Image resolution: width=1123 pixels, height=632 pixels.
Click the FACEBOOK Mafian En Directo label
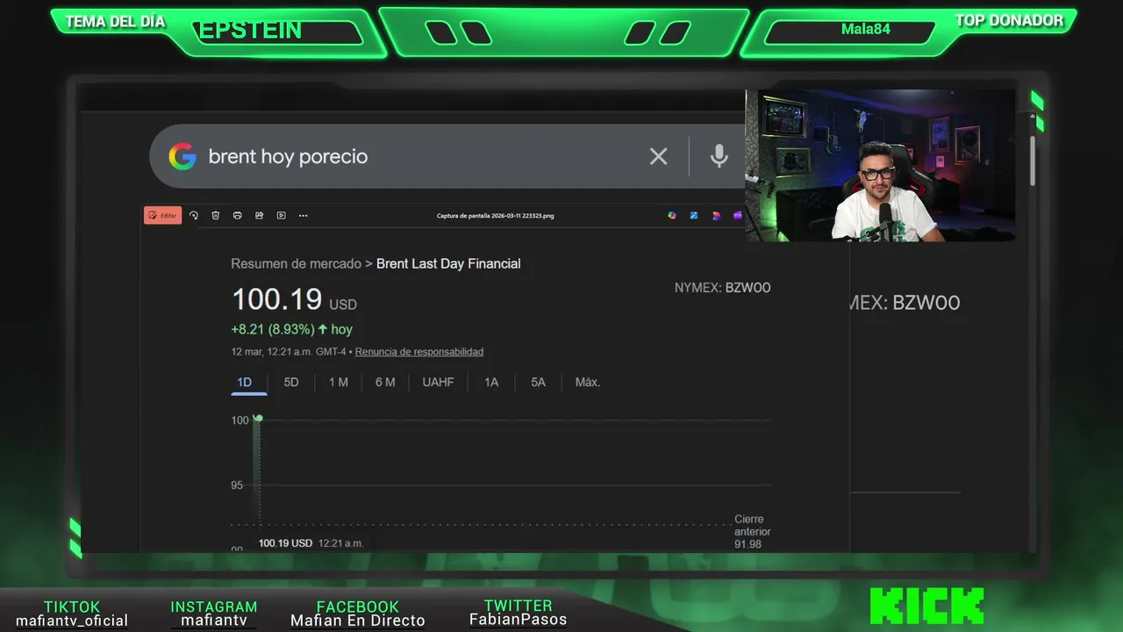[x=358, y=614]
